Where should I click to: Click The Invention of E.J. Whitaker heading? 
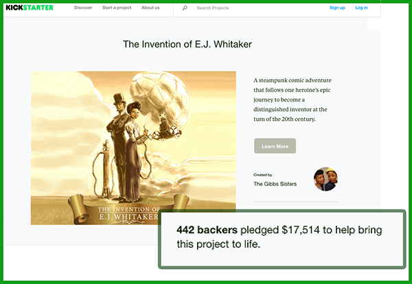(187, 44)
